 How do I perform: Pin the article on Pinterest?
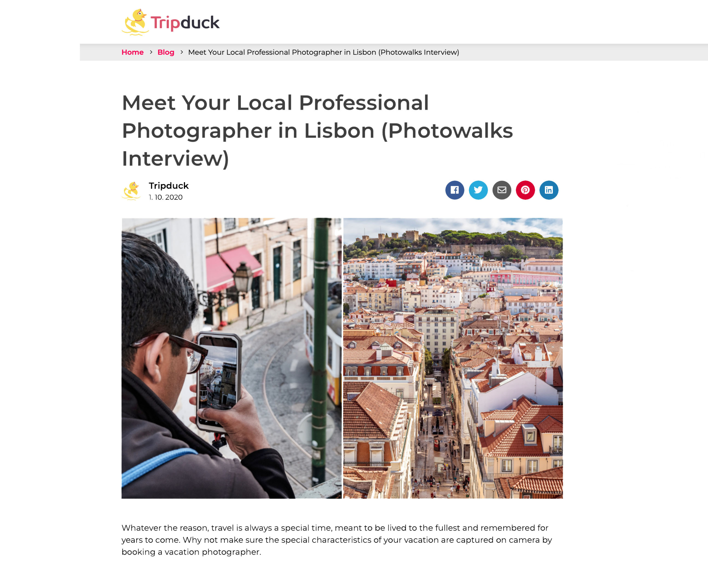(x=525, y=190)
